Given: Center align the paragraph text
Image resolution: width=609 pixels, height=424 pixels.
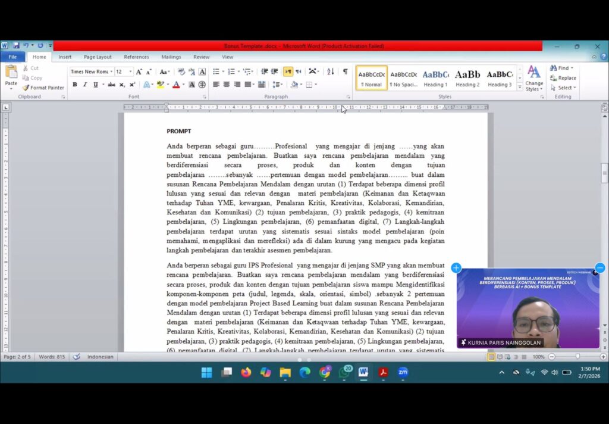Looking at the screenshot, I should (x=227, y=85).
